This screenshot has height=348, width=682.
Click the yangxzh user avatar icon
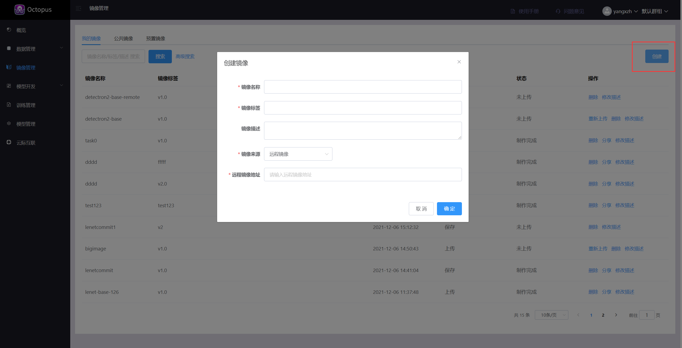(x=607, y=11)
